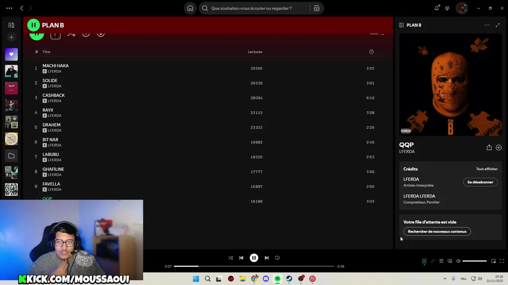Open Your Library sidebar icon

coord(11,25)
